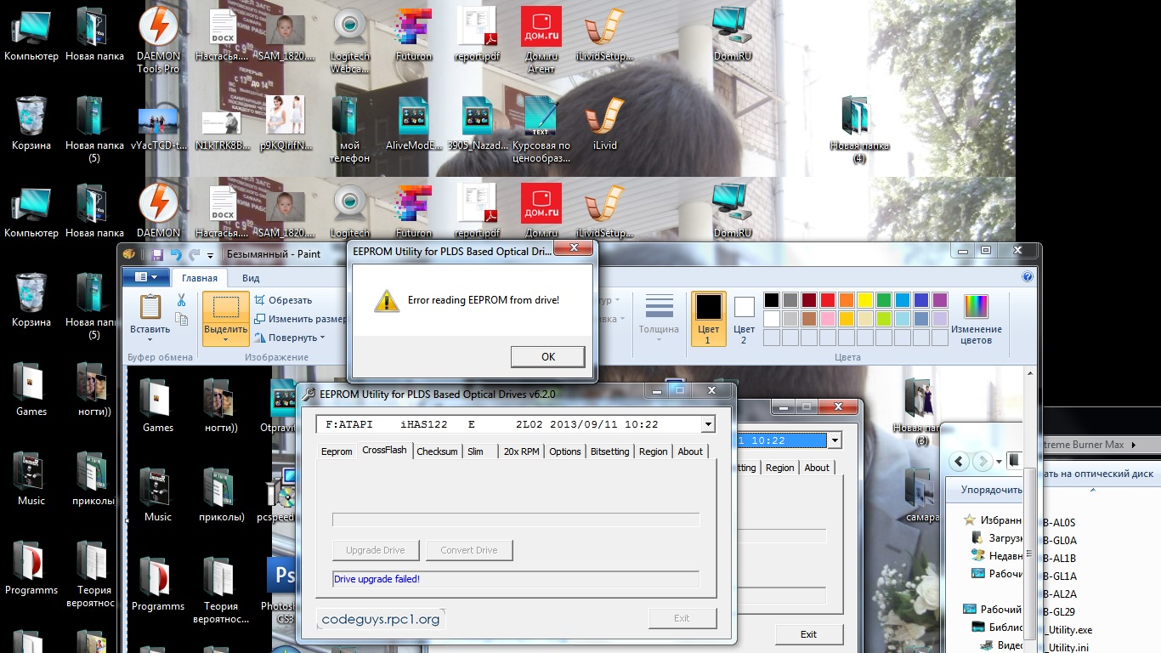
Task: Click the empty CrossFlash progress bar
Action: (515, 520)
